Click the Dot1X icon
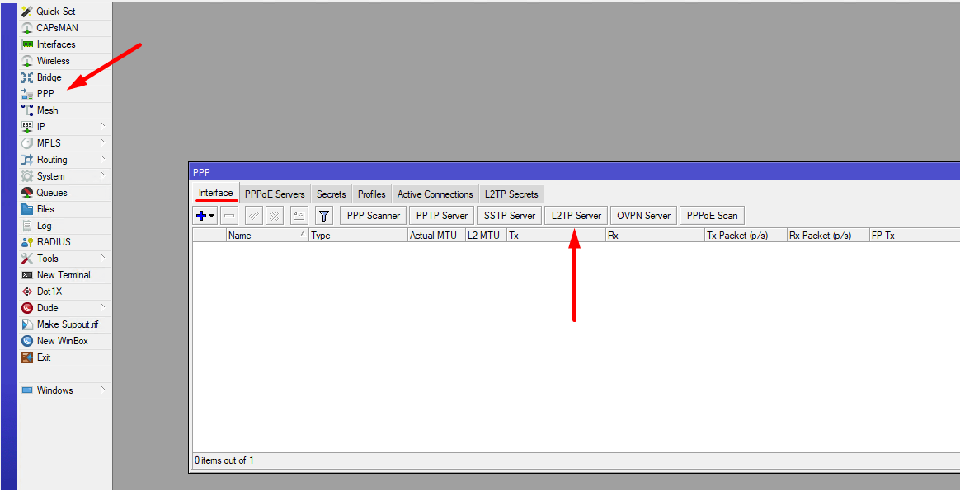Image resolution: width=960 pixels, height=490 pixels. (x=27, y=292)
